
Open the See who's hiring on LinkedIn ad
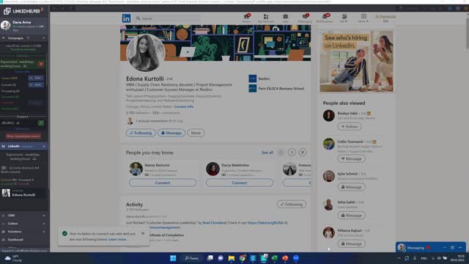[x=357, y=62]
